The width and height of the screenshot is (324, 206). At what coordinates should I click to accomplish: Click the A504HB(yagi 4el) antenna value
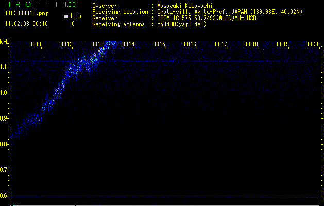[182, 24]
